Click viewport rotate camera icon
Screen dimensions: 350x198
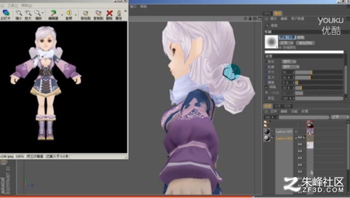point(255,18)
